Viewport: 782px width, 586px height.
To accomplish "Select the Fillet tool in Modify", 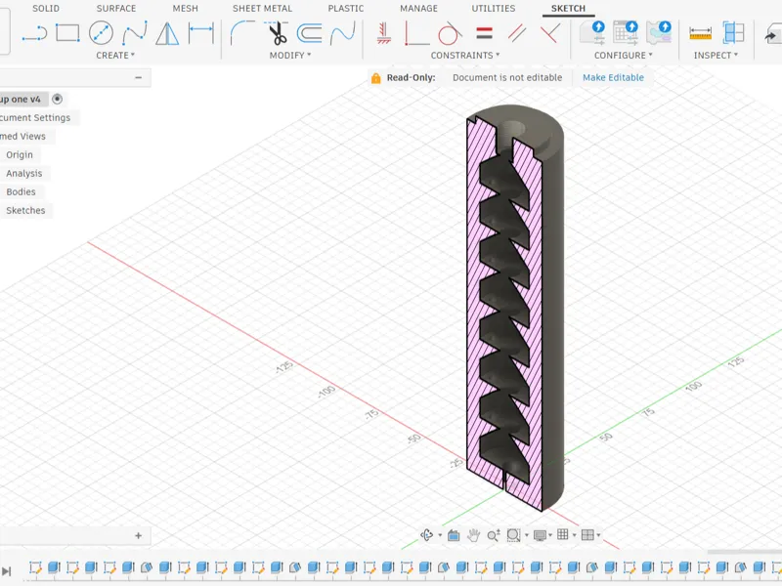I will click(x=242, y=33).
